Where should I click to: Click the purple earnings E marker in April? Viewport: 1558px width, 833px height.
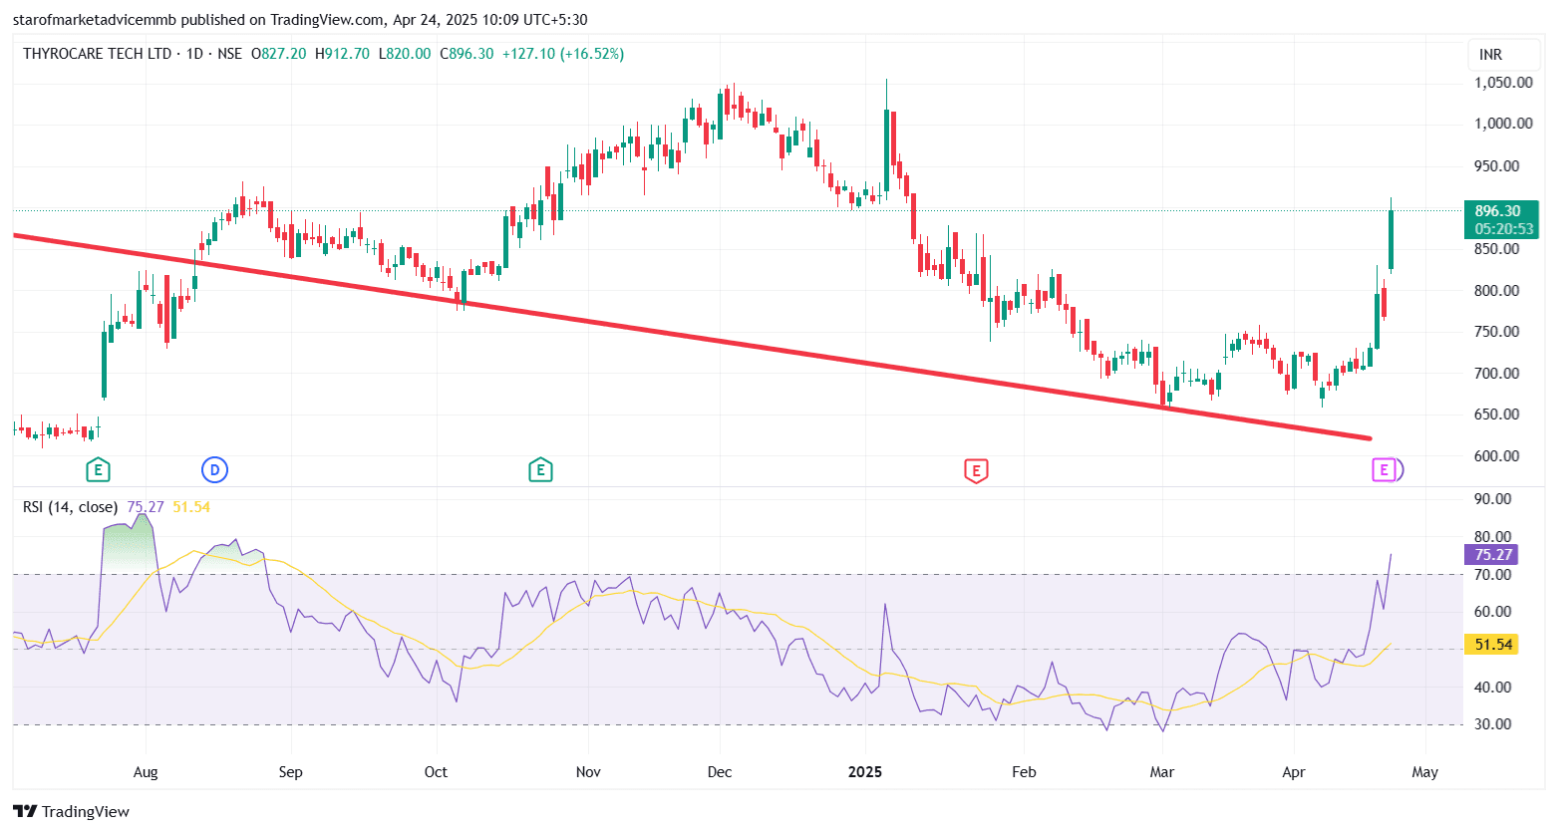[1384, 469]
